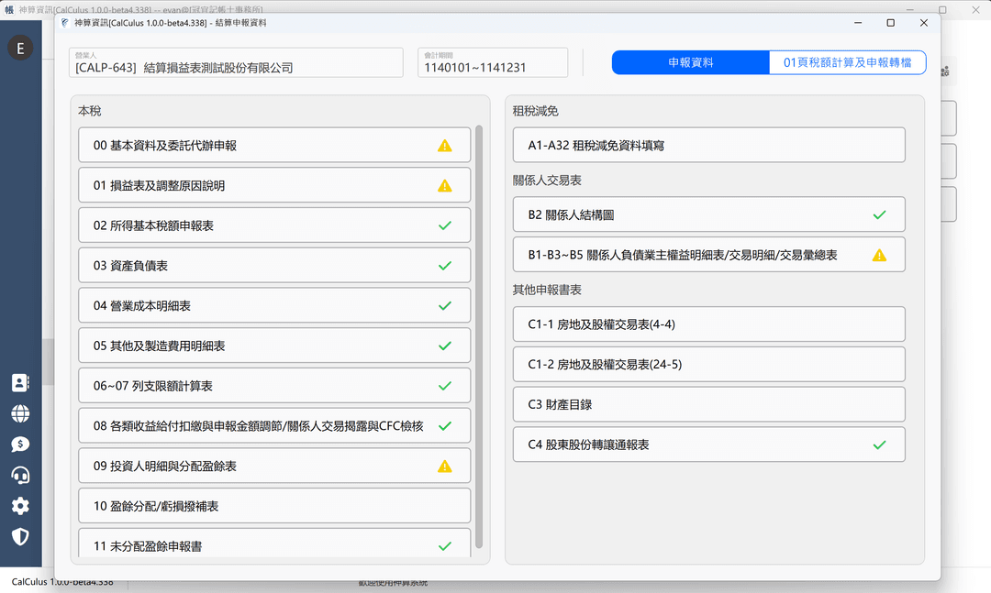Open the settings gear icon
The width and height of the screenshot is (991, 593).
tap(20, 506)
